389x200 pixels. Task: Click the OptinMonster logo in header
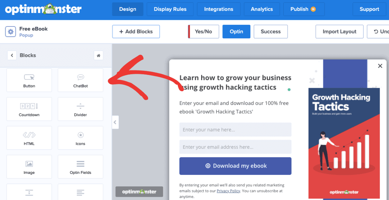(x=43, y=9)
